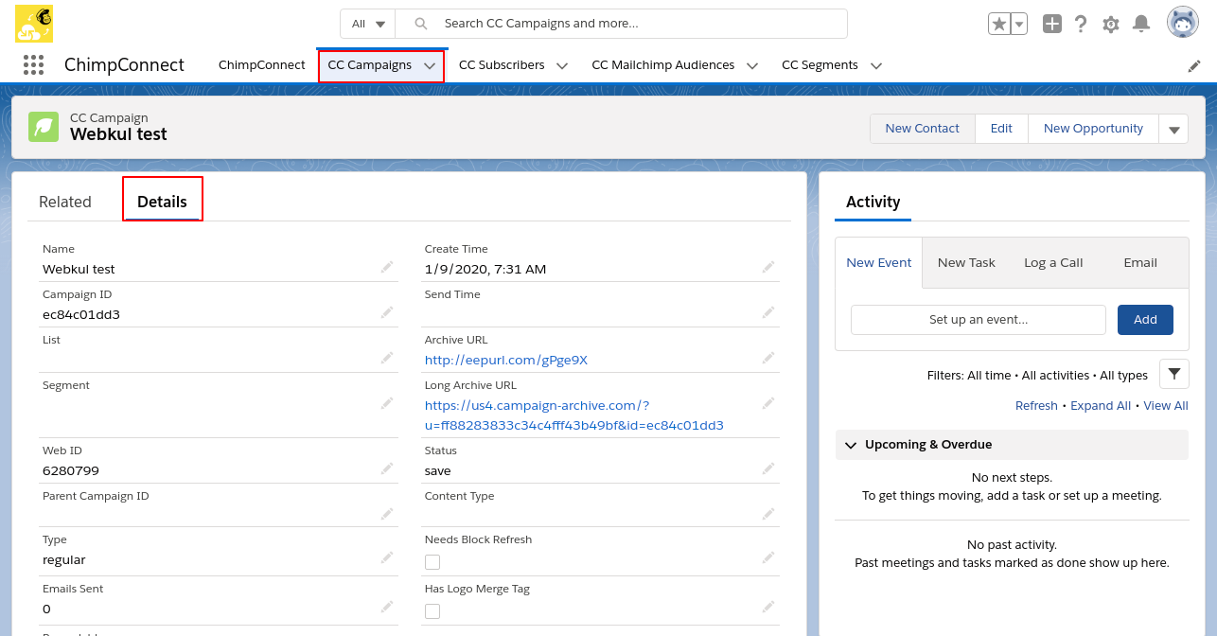
Task: Click the activity filter funnel icon
Action: tap(1173, 375)
